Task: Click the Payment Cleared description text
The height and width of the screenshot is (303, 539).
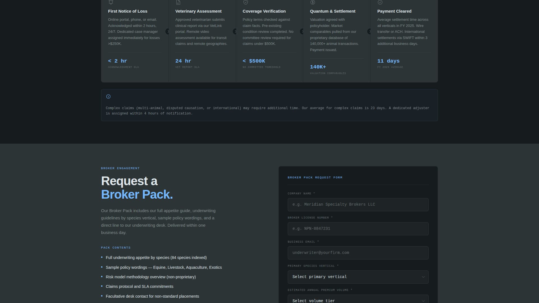Action: pyautogui.click(x=403, y=32)
